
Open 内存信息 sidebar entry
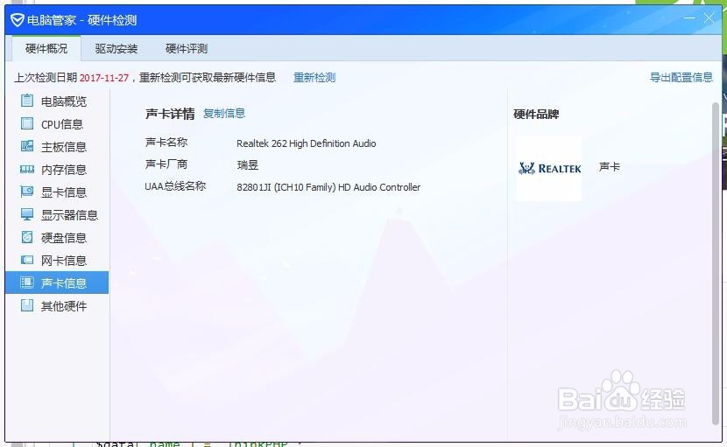pyautogui.click(x=57, y=169)
